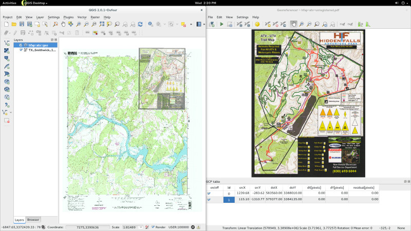Toggle visibility of hfap-atv-geo layer
This screenshot has width=411, height=231.
point(21,45)
